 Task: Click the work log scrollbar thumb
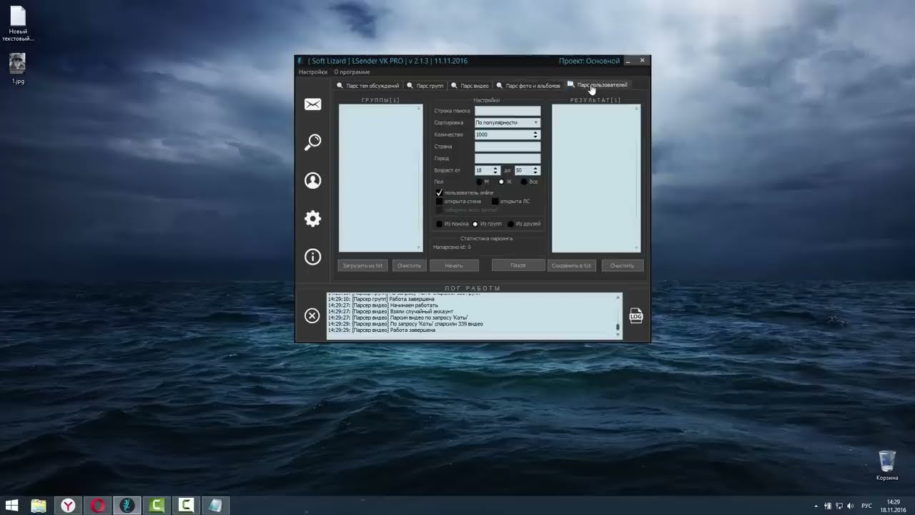(618, 328)
